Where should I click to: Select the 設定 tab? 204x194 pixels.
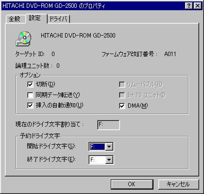pos(35,18)
